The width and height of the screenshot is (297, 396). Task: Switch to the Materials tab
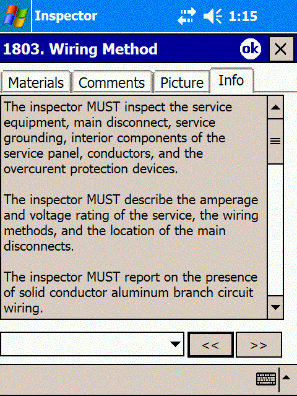(36, 82)
